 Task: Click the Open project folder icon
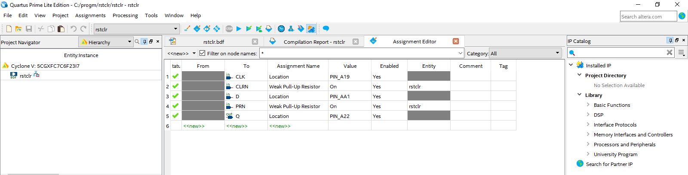click(18, 29)
